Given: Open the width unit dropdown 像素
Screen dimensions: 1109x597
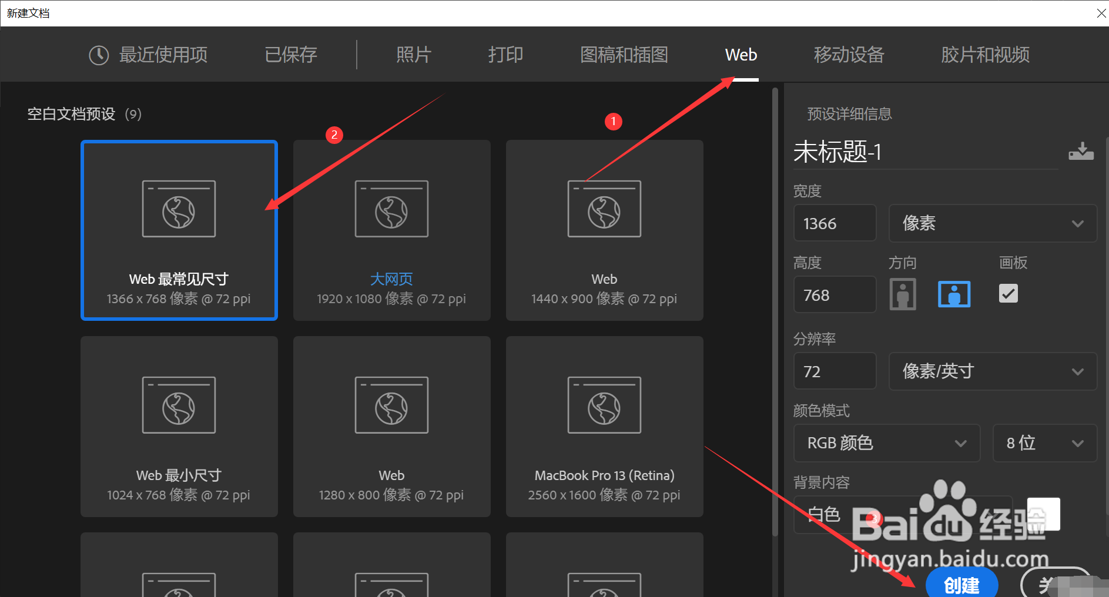Looking at the screenshot, I should pyautogui.click(x=993, y=223).
